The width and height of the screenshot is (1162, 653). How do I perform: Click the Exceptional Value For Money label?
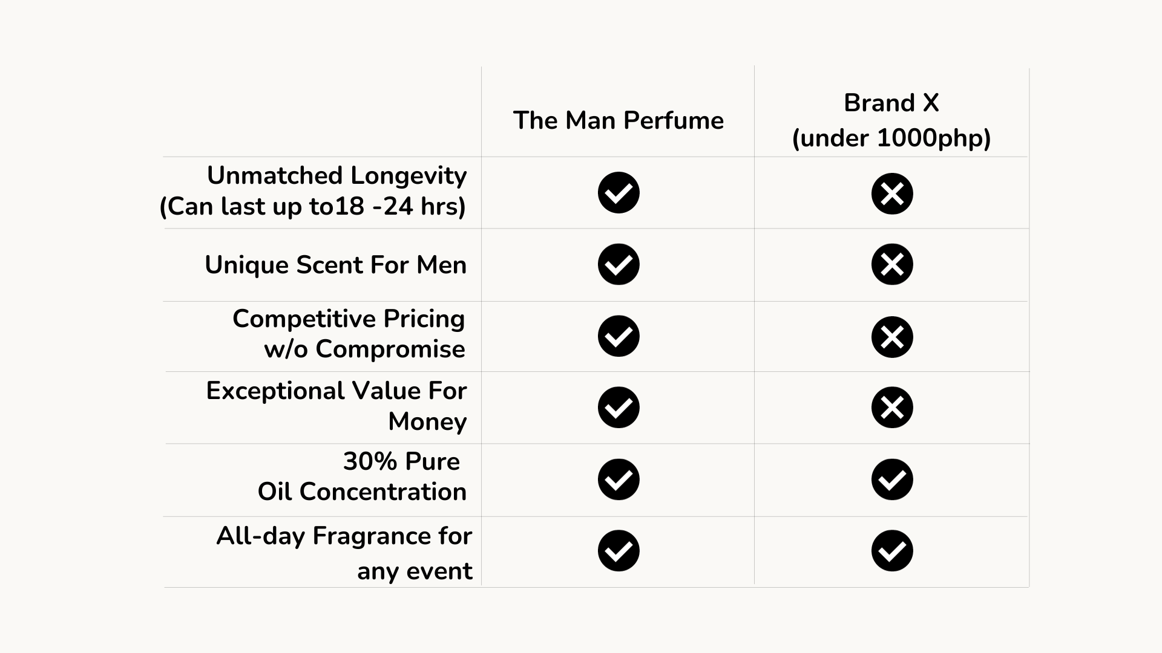336,406
